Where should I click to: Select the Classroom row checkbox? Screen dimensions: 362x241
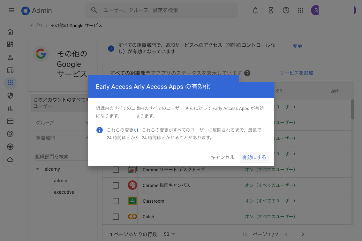(116, 201)
